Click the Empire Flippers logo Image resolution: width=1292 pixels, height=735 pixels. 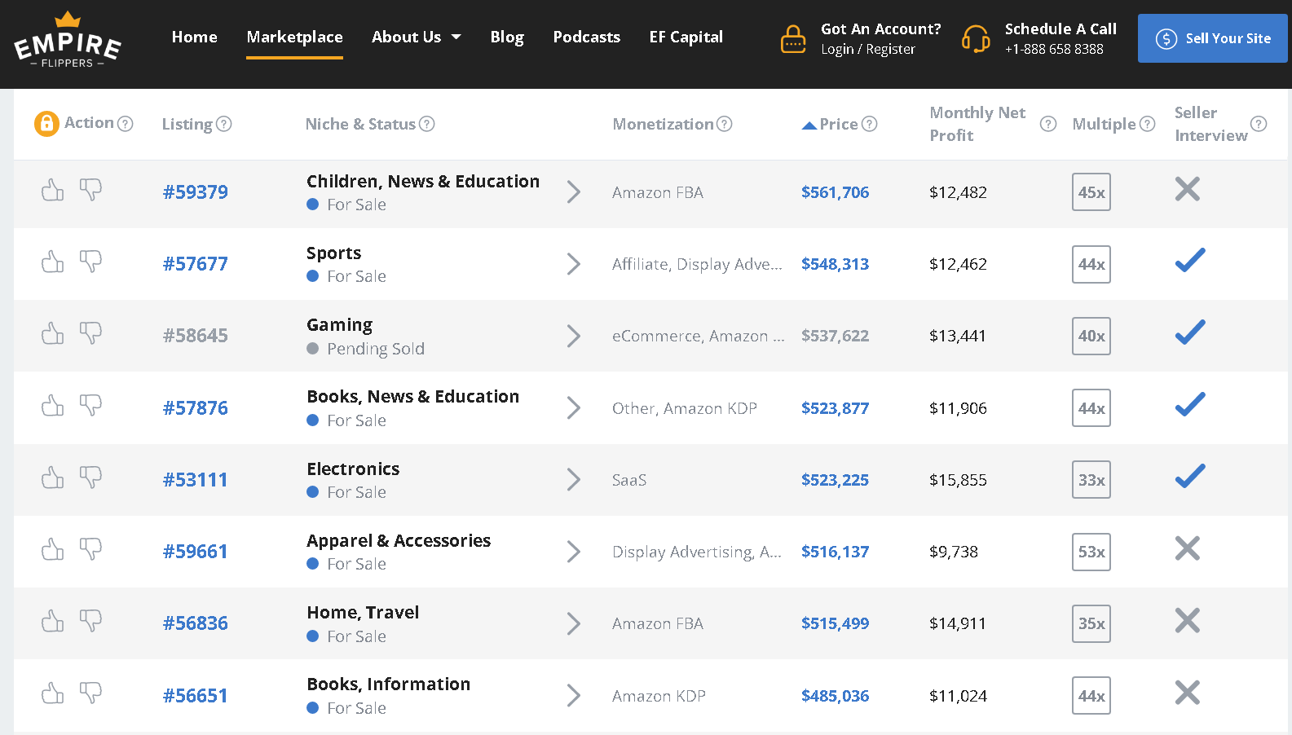68,40
